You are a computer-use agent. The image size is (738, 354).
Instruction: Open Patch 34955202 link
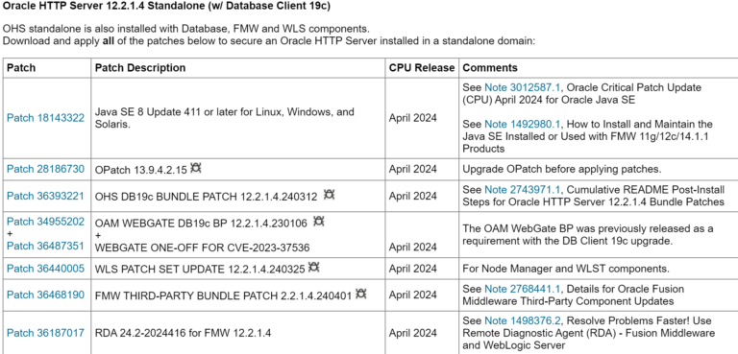pos(46,222)
